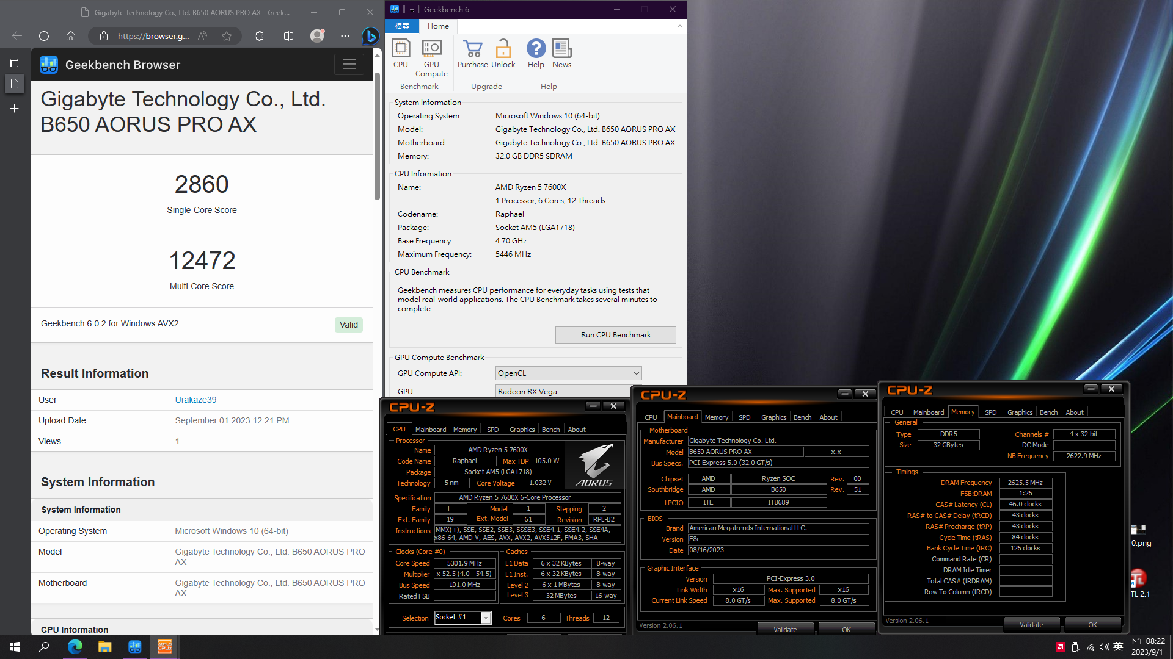Open GPU Compute benchmark icon
1173x659 pixels.
click(x=431, y=58)
